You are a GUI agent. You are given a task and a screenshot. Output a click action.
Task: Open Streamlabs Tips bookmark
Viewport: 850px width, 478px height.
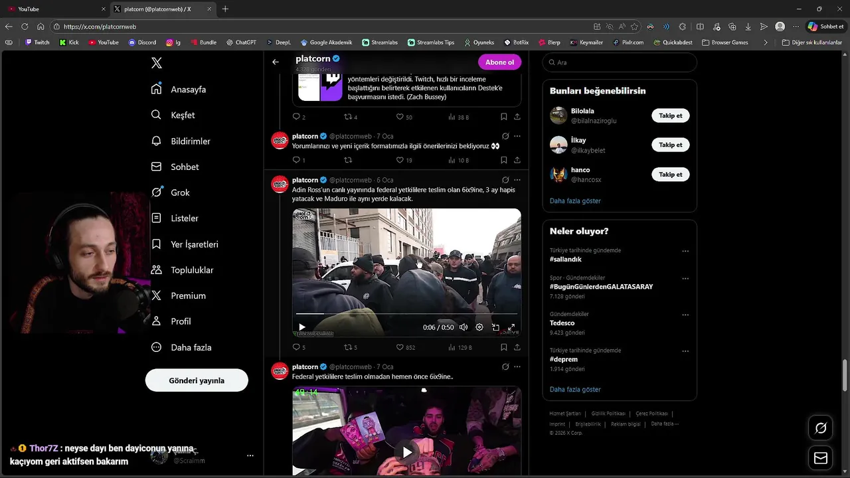coord(430,42)
